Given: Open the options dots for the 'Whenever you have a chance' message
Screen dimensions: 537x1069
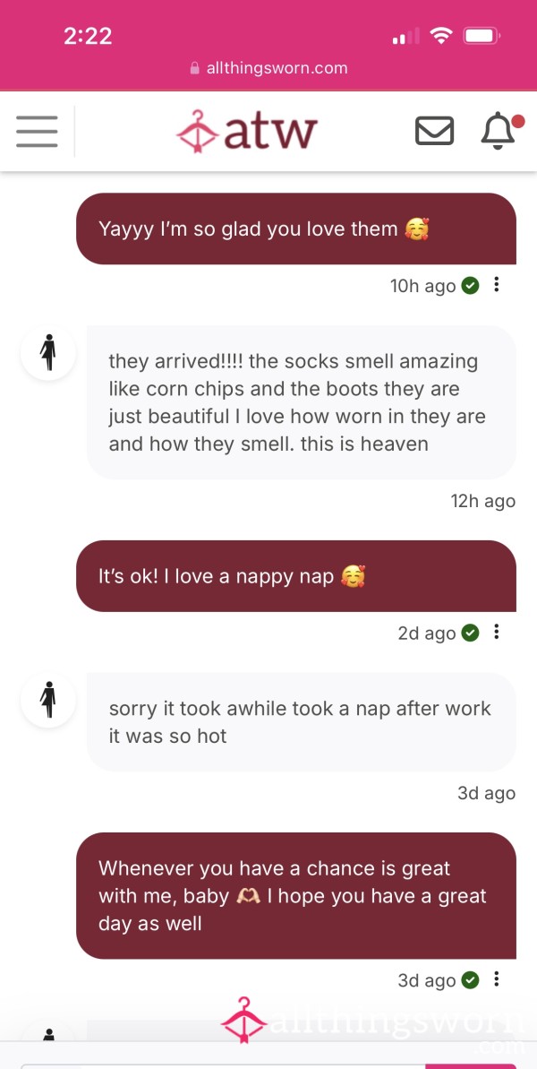Looking at the screenshot, I should [x=496, y=979].
